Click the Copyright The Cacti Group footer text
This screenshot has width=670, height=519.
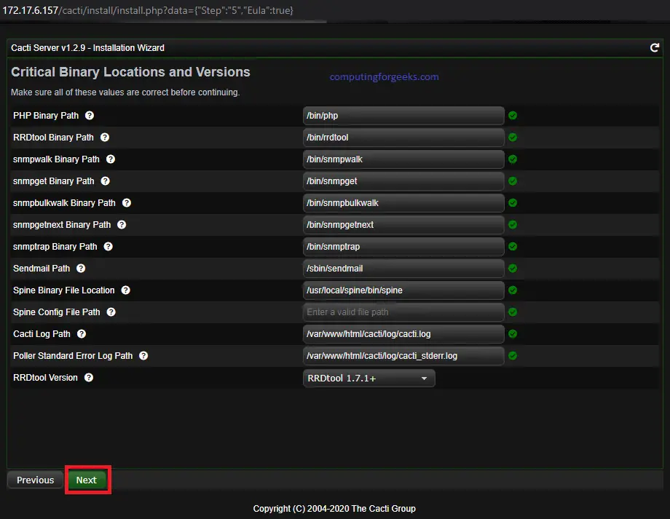coord(334,508)
